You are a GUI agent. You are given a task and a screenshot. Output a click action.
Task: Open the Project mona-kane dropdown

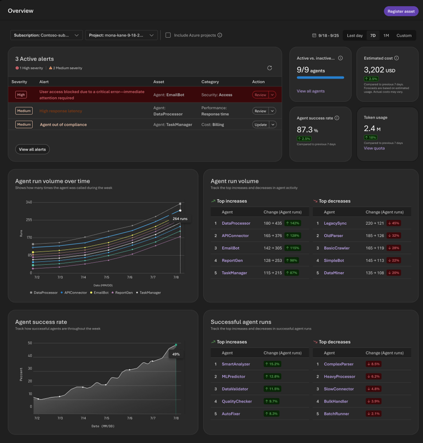[121, 35]
